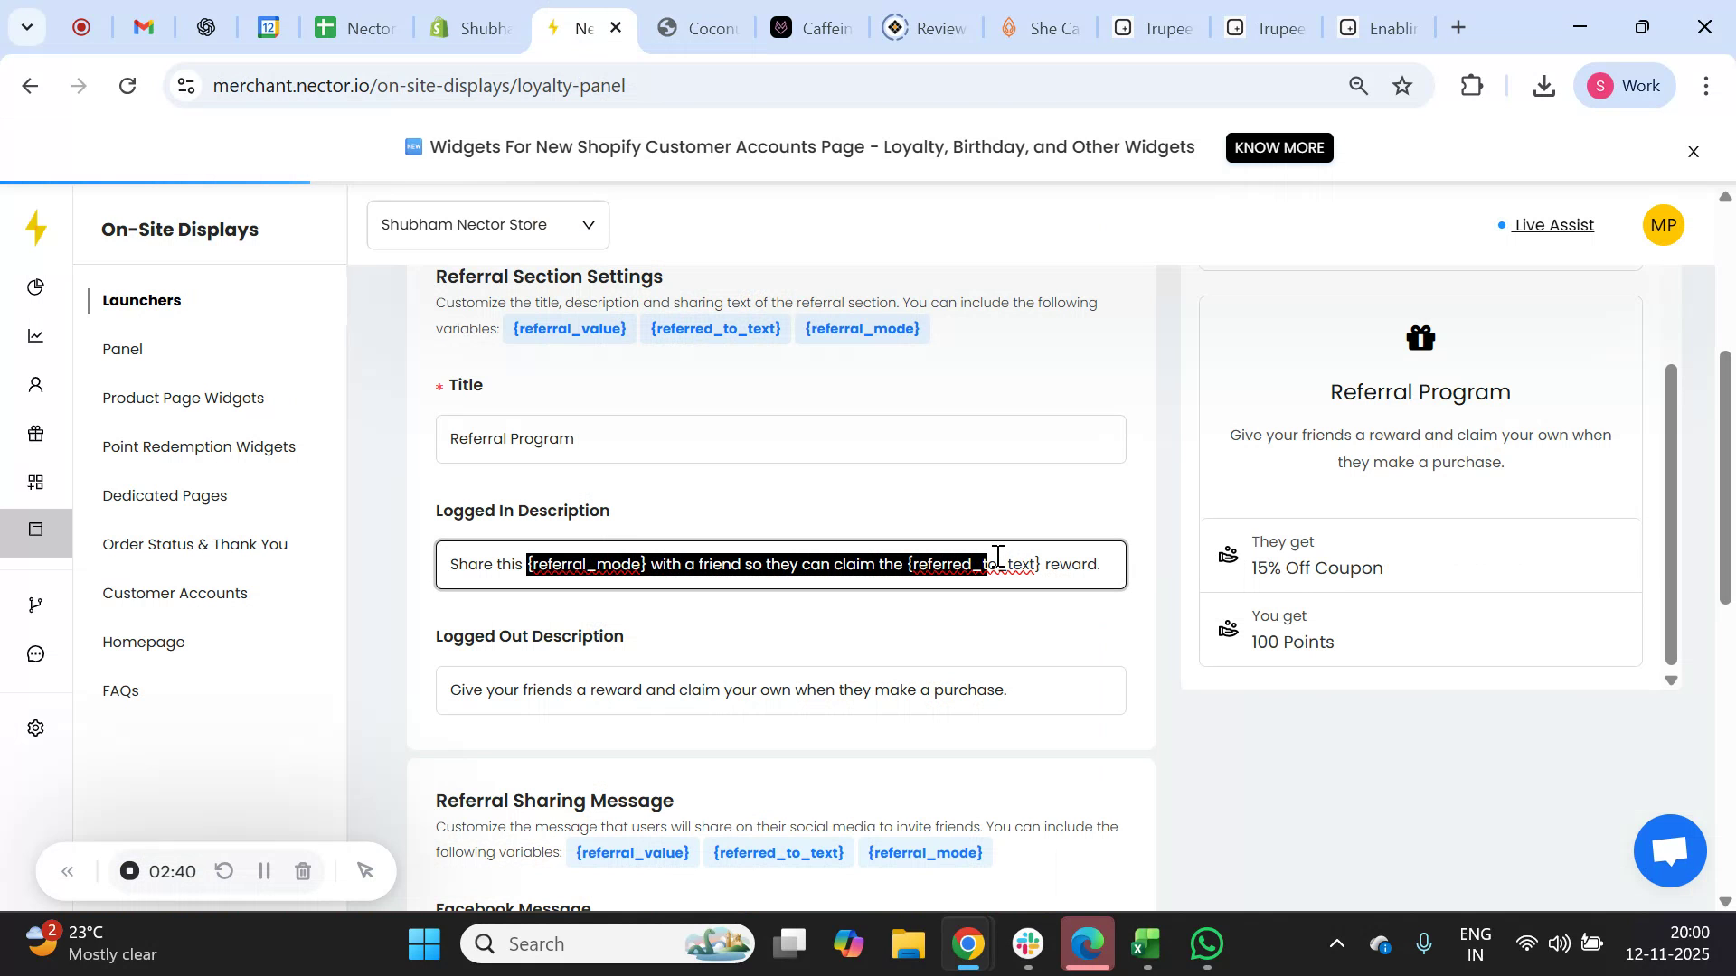
Task: Switch to the Panel section
Action: [123, 349]
